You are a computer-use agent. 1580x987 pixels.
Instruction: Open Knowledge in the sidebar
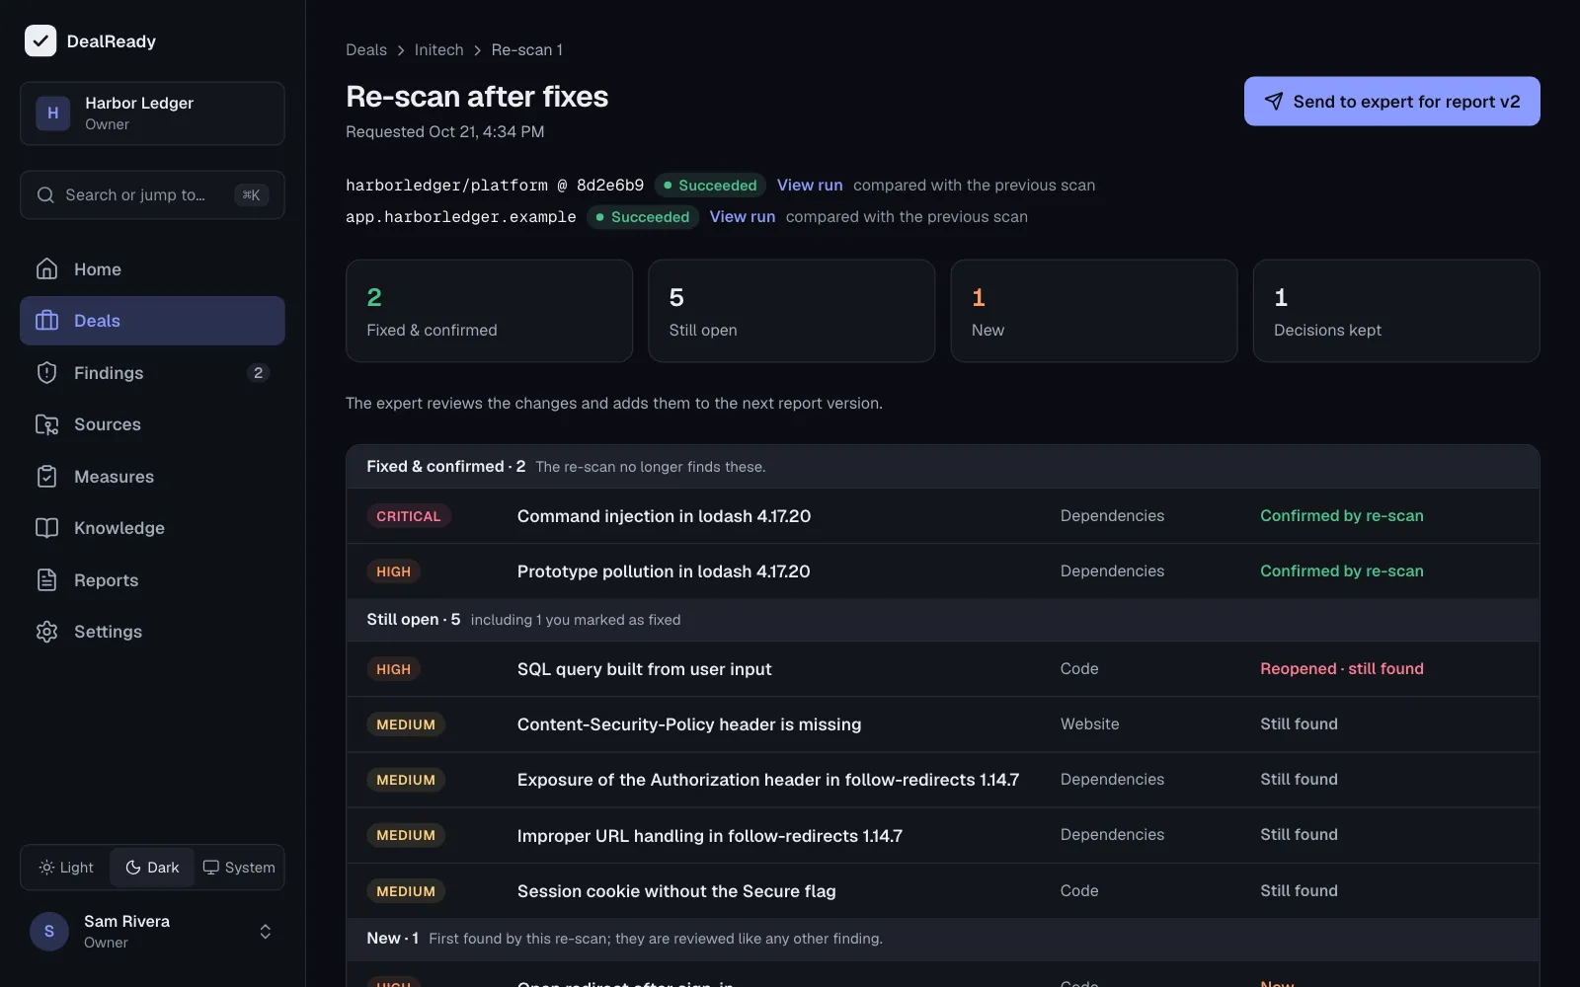[152, 528]
